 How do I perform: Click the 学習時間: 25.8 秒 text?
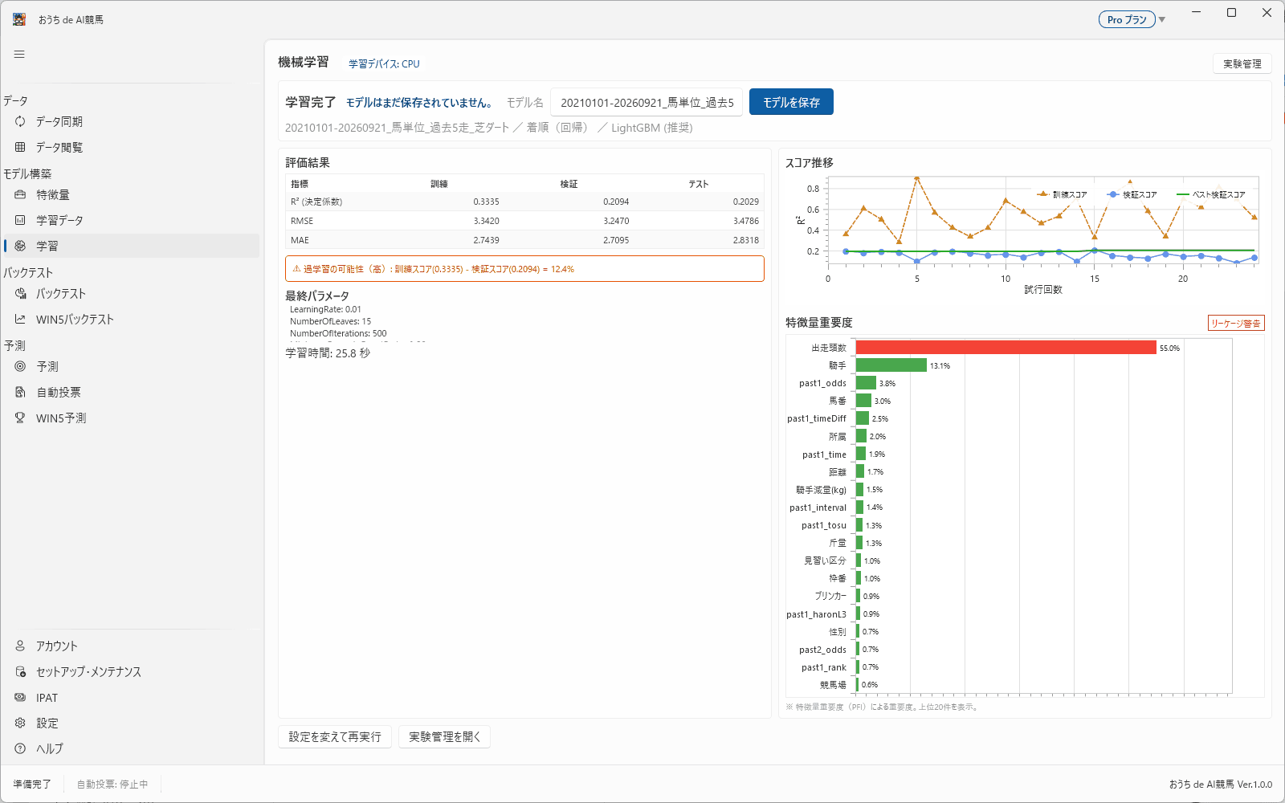coord(328,353)
